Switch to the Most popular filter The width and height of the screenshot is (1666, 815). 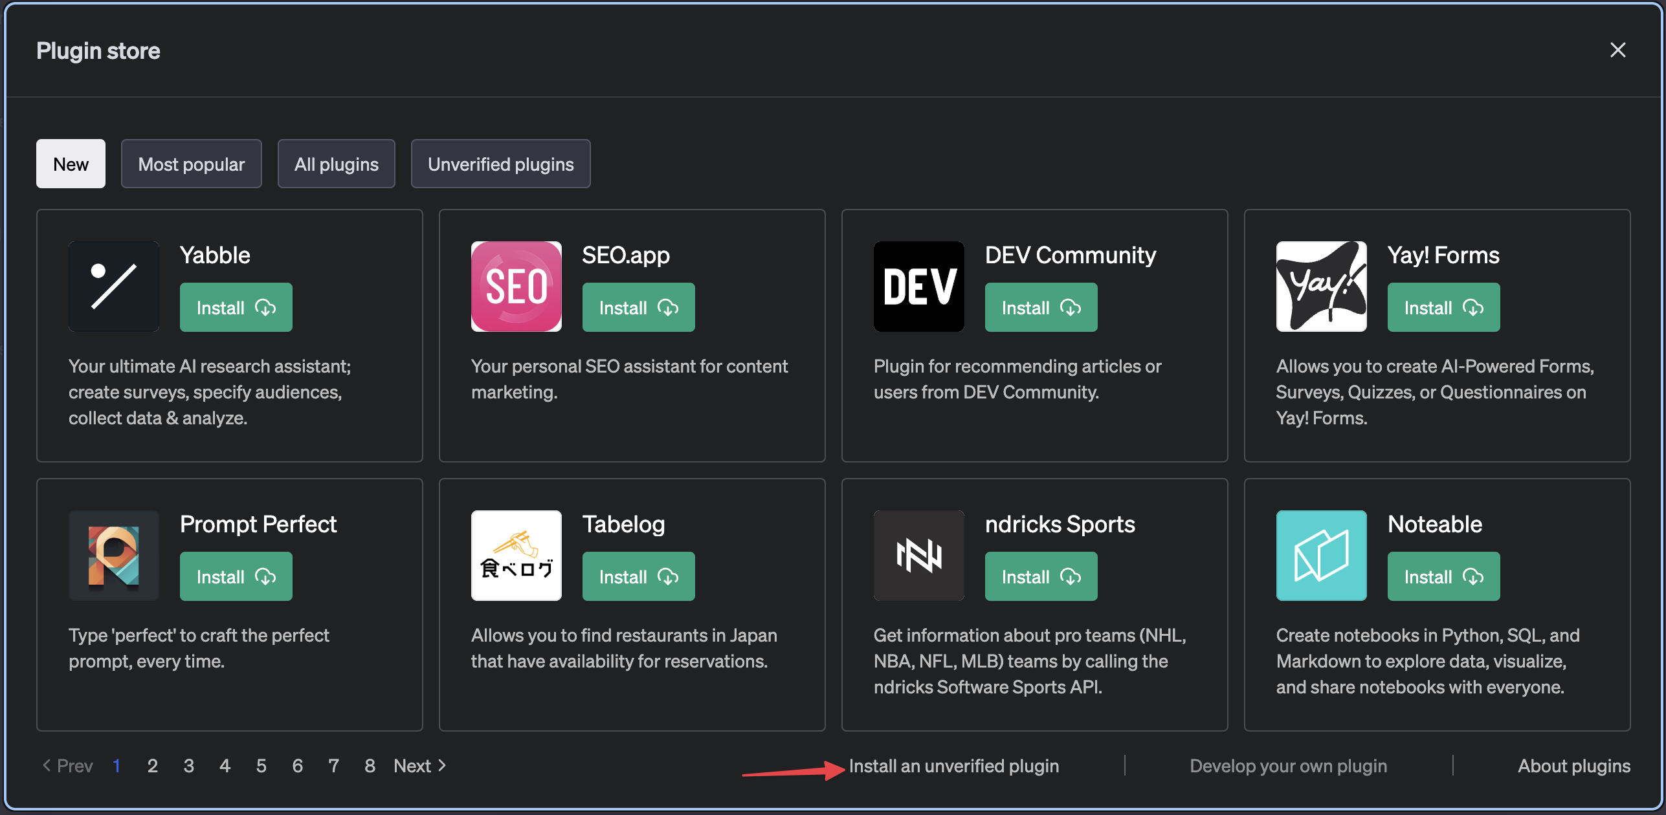(191, 164)
